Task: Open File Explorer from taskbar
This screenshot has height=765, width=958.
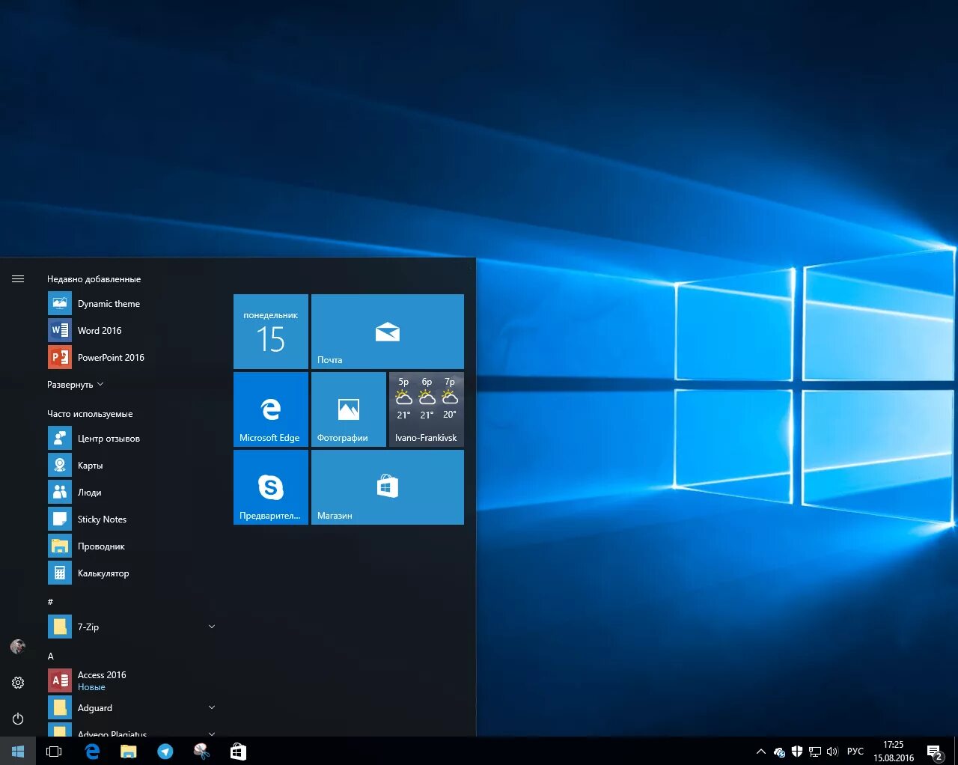Action: pos(129,751)
